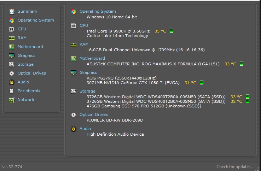Click the green temperature indicator next to CPU 35 °C

point(172,31)
